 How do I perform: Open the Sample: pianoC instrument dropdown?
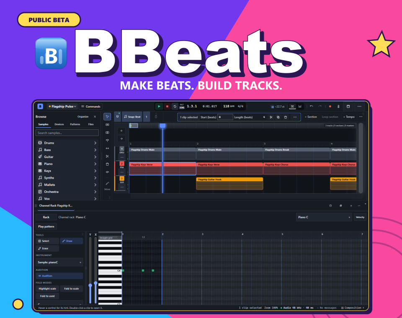[x=59, y=262]
